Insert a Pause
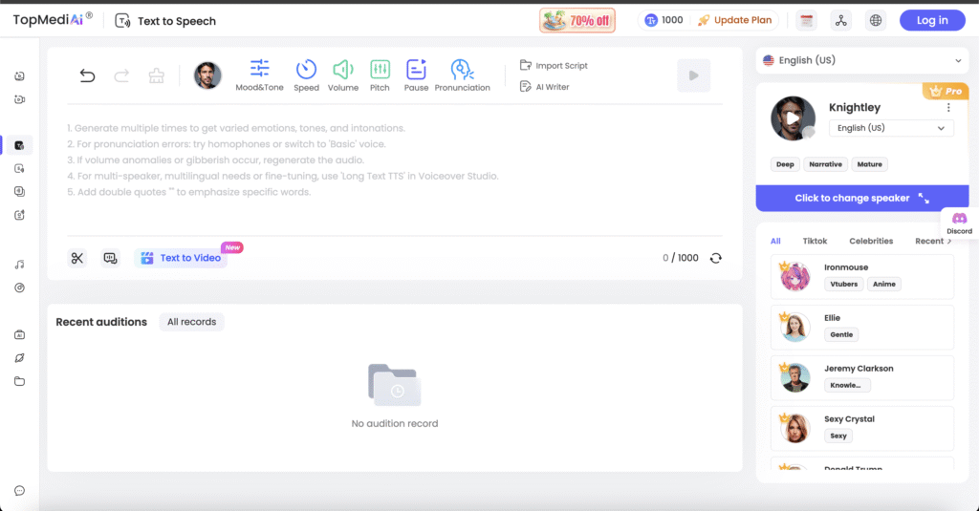Viewport: 979px width, 511px height. click(x=416, y=75)
